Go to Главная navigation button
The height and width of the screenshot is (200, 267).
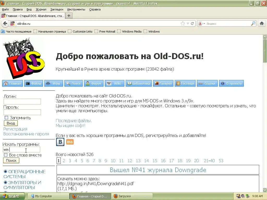tap(13, 83)
